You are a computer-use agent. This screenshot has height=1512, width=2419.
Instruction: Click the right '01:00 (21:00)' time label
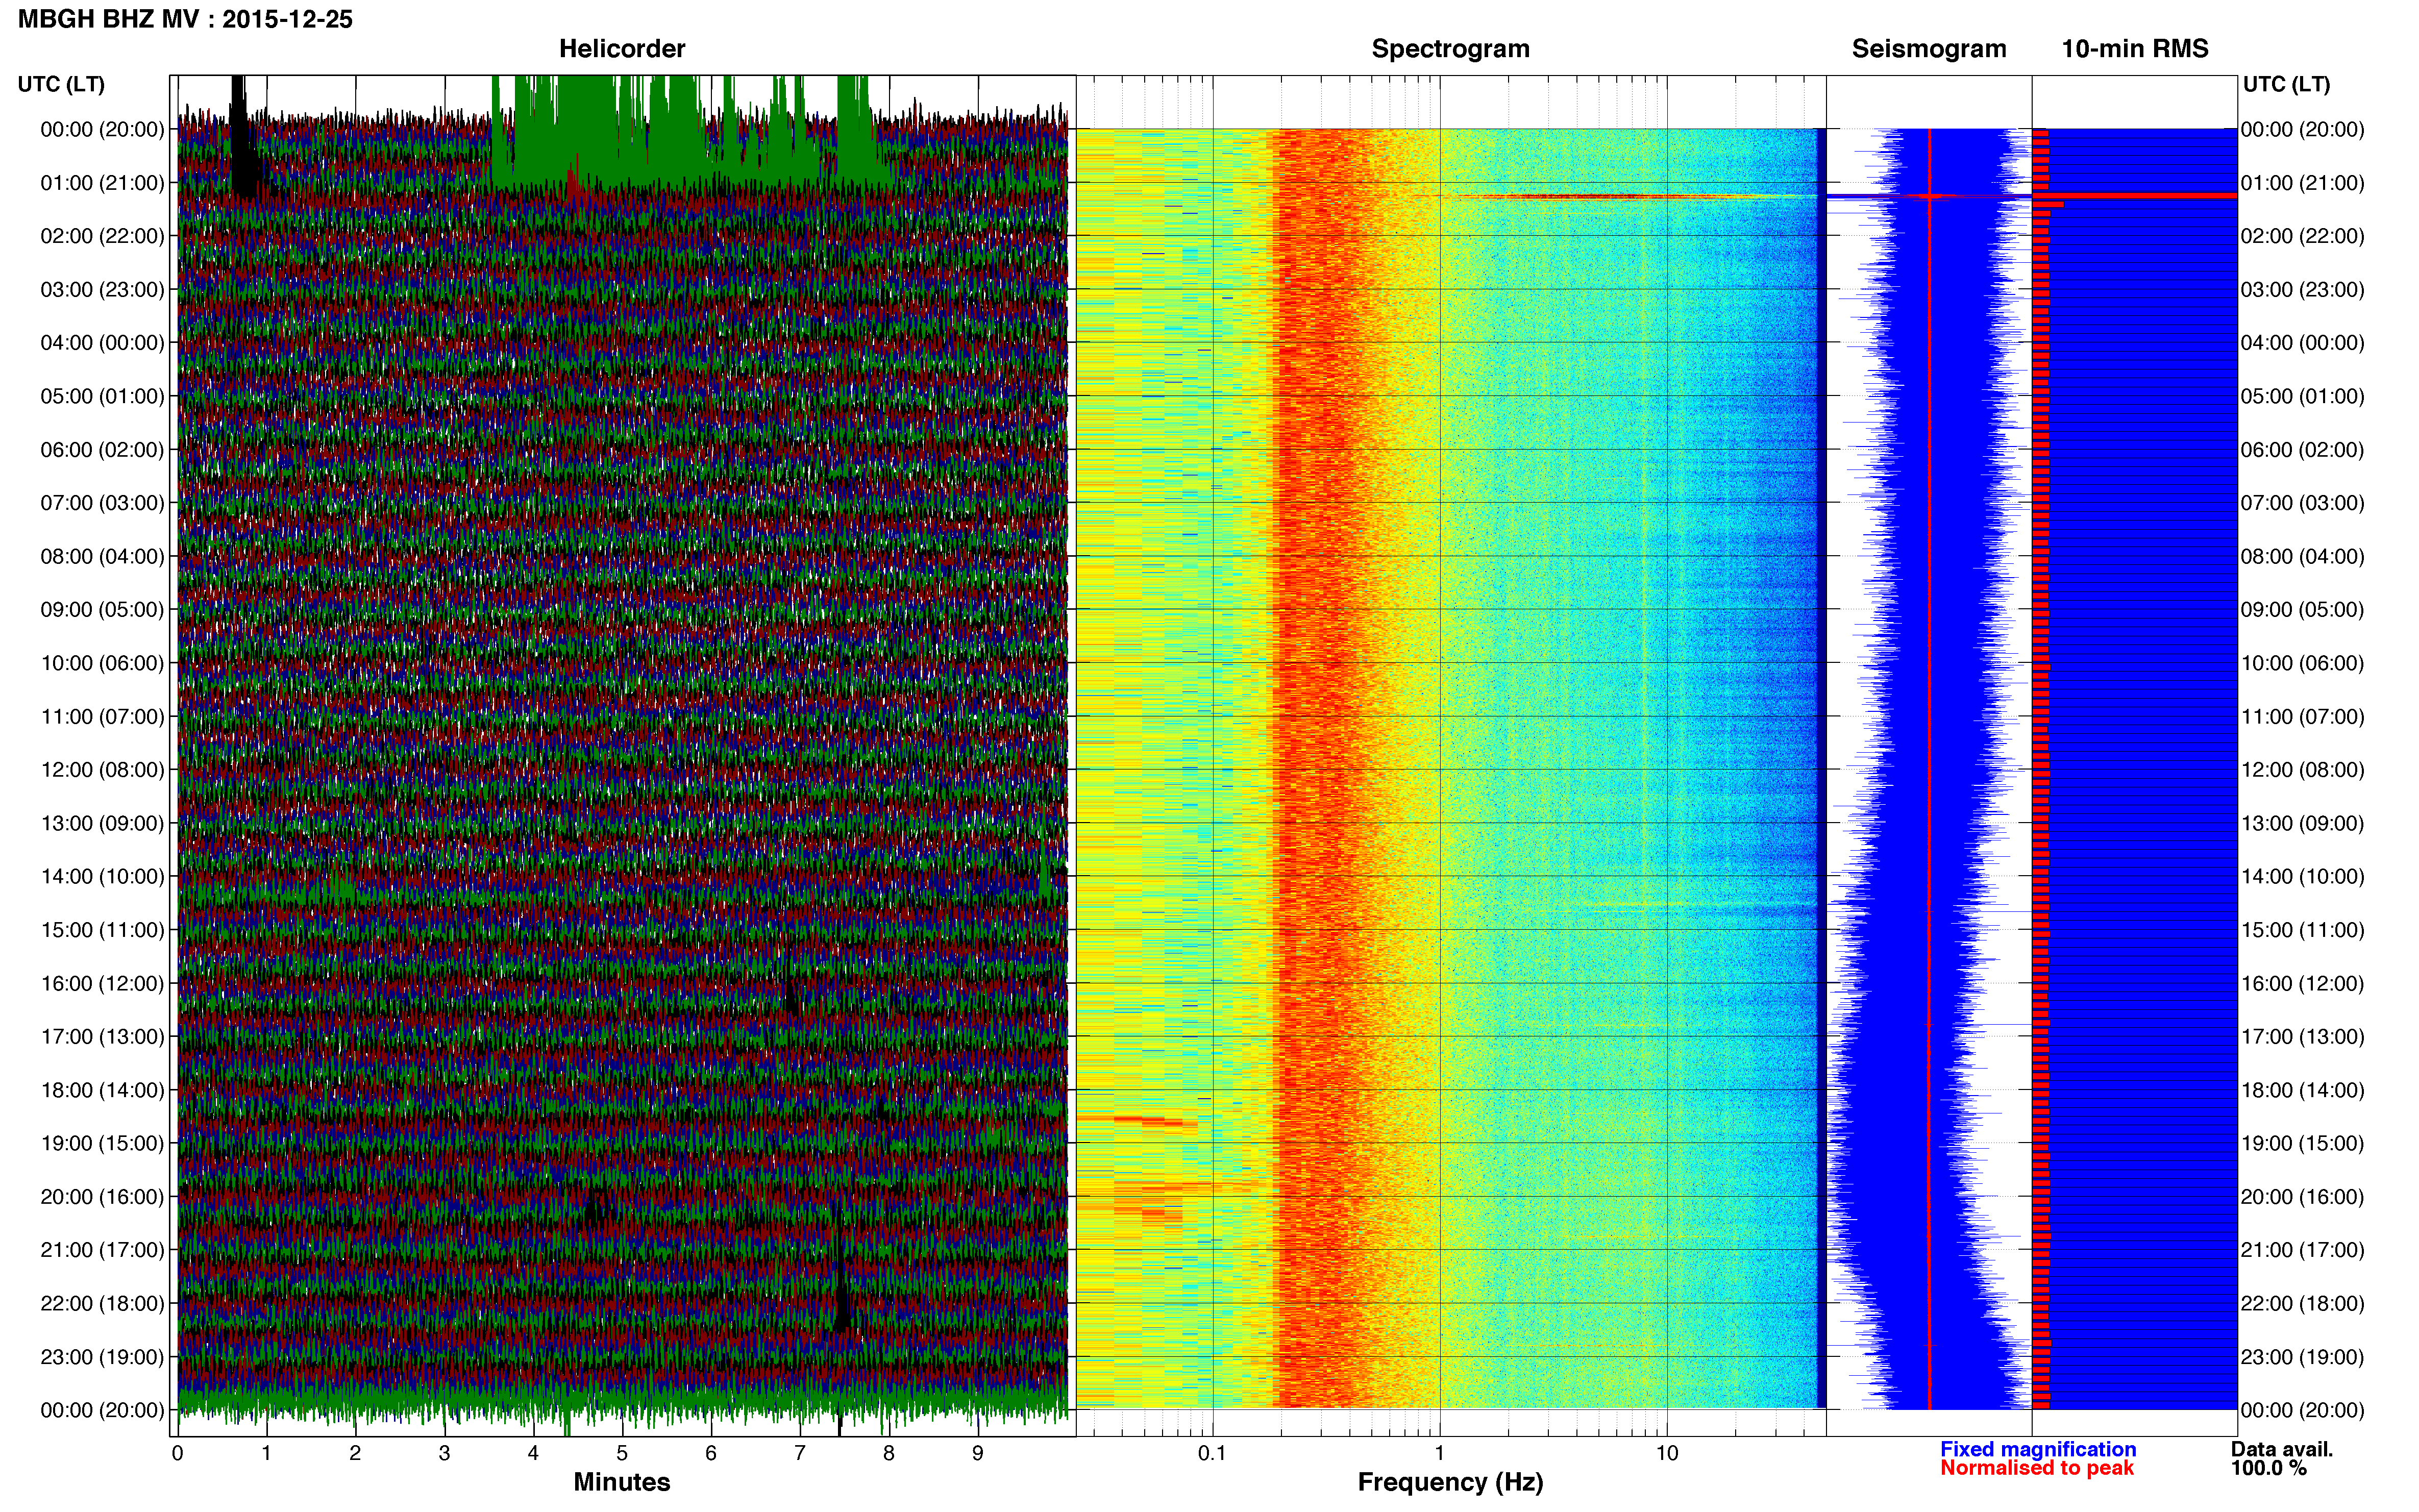tap(2303, 183)
